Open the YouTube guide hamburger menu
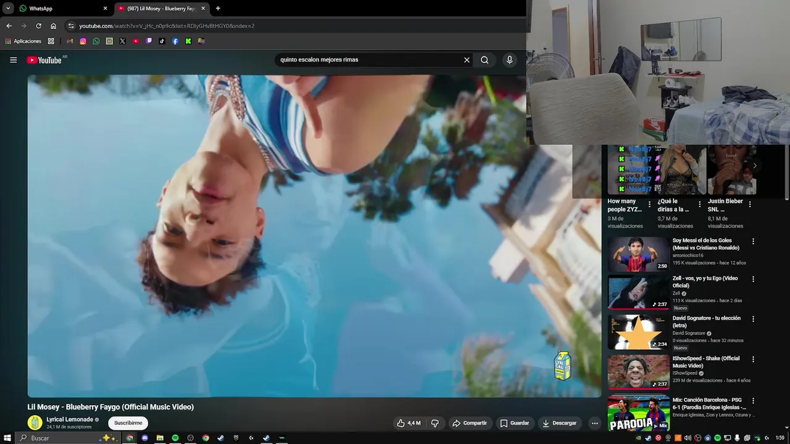790x444 pixels. tap(13, 60)
